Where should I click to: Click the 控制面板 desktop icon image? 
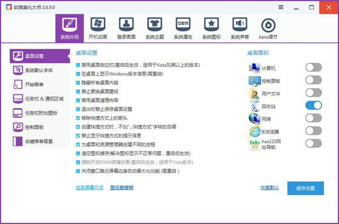tap(254, 81)
